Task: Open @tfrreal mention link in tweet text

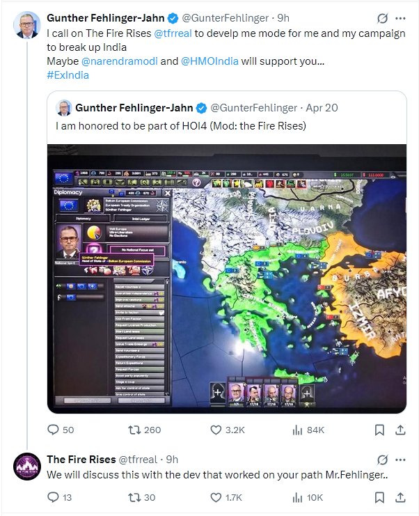Action: point(173,33)
